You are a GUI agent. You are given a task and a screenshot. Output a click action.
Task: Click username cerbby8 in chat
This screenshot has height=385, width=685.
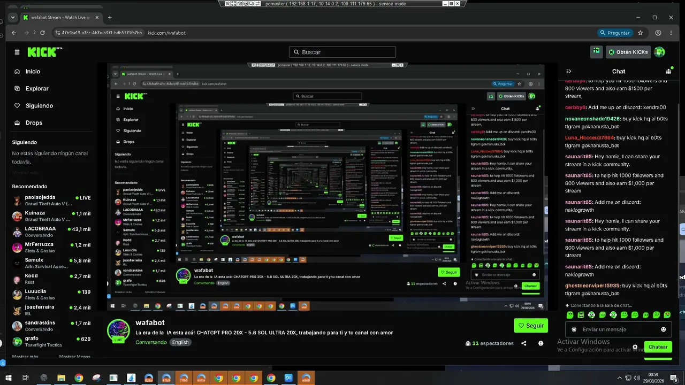coord(576,107)
